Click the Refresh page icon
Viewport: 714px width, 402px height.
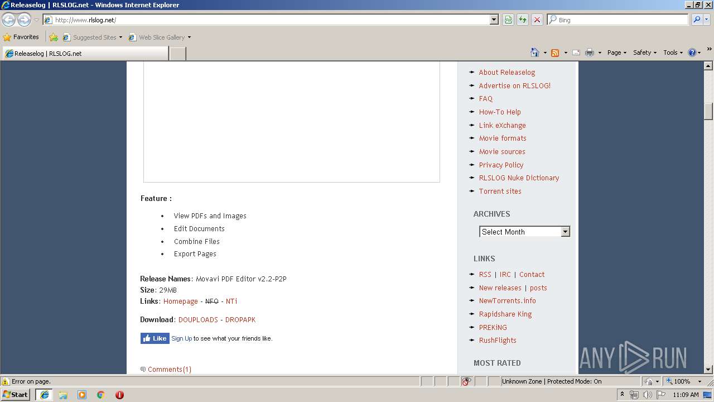523,20
